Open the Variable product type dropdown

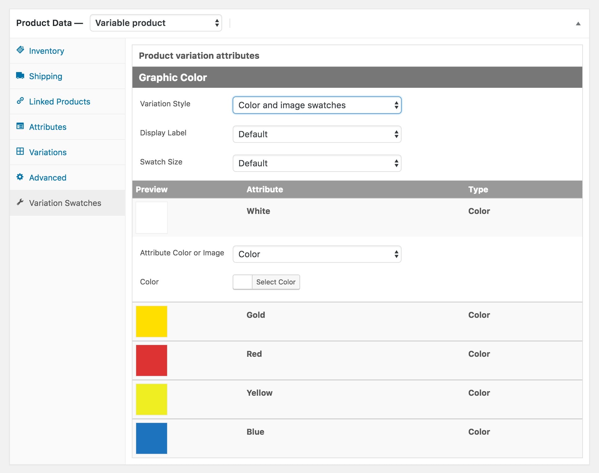pyautogui.click(x=156, y=23)
